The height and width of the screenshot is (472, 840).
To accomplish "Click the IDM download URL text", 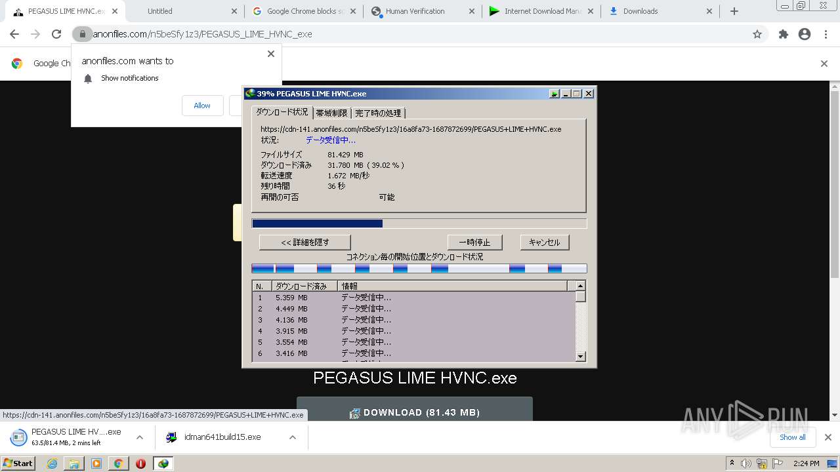I will [x=411, y=129].
